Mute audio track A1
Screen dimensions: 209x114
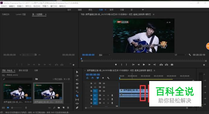coord(104,95)
